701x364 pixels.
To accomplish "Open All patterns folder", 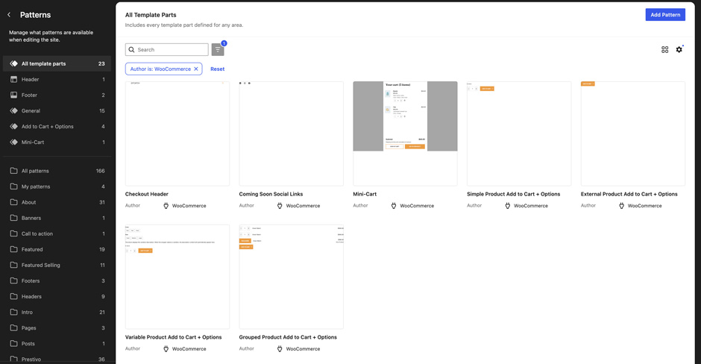I will coord(57,171).
